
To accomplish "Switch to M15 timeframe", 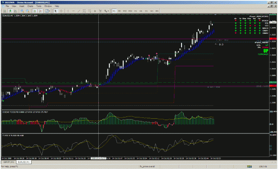I will [x=125, y=11].
